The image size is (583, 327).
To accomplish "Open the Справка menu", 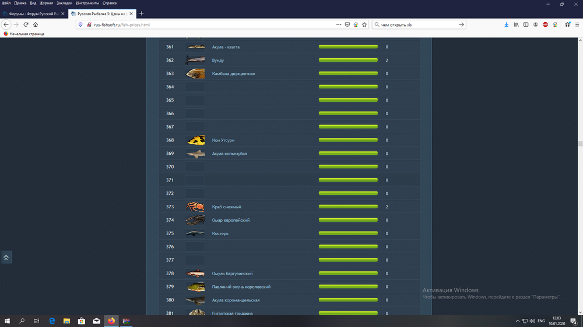I will [x=110, y=3].
